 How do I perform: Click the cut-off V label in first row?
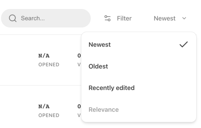[x=79, y=65]
